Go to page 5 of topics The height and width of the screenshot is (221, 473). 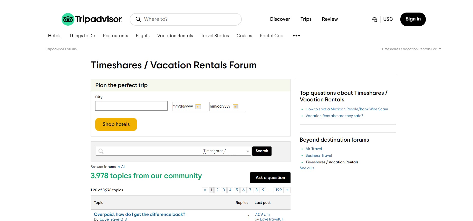(x=237, y=190)
